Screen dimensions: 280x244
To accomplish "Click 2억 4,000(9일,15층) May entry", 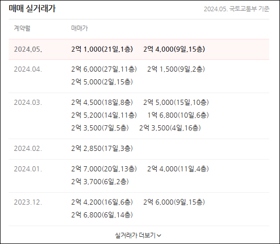I will pos(174,49).
